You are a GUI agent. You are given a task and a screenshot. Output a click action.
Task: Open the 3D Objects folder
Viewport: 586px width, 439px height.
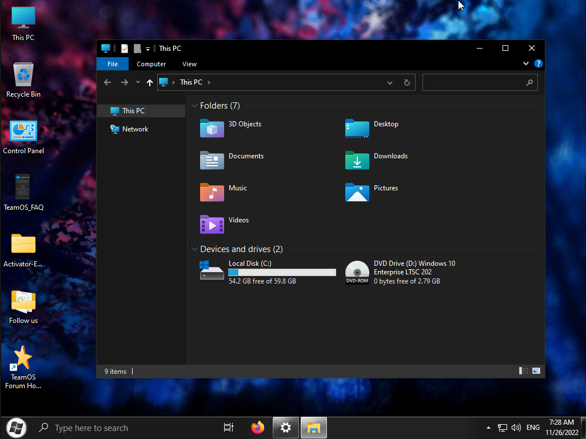(x=212, y=128)
